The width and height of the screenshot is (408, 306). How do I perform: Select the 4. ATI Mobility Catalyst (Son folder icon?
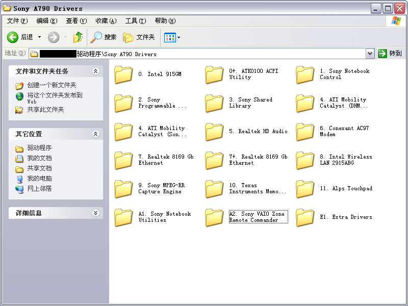tap(123, 132)
